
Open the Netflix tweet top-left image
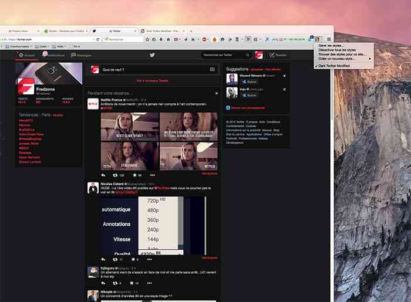pos(130,127)
